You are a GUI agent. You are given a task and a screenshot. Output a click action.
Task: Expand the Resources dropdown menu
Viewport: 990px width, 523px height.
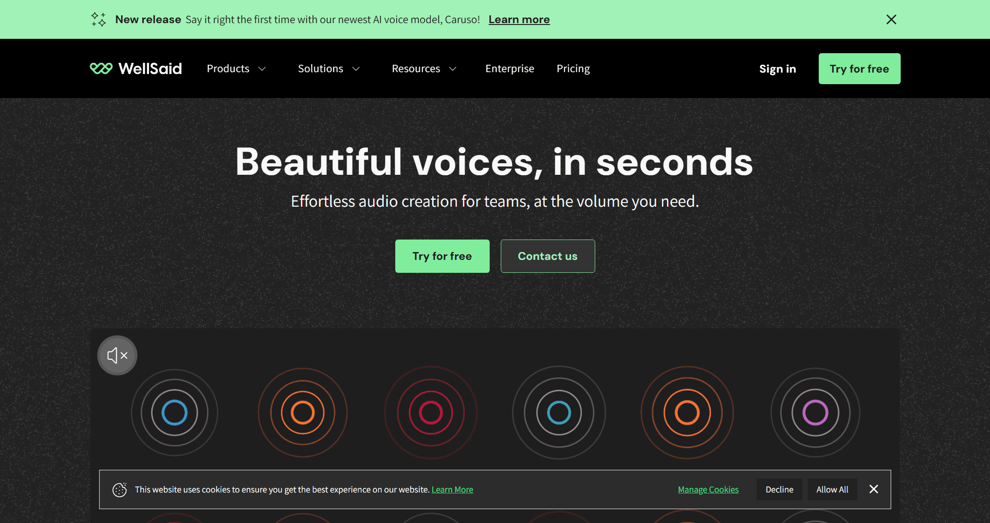click(x=424, y=68)
